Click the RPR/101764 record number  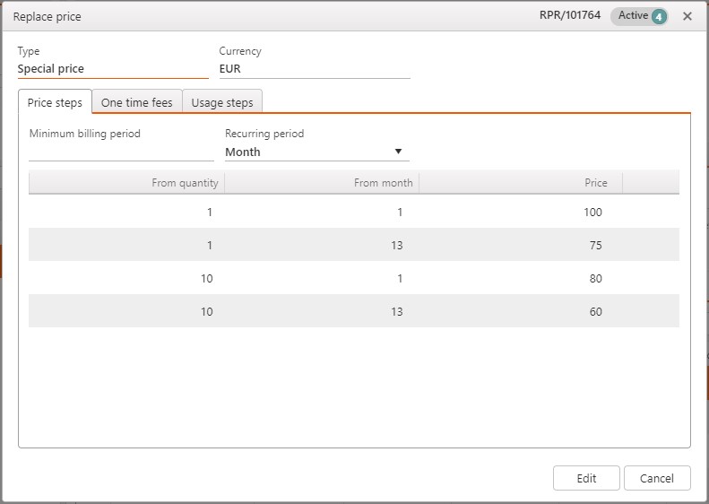click(570, 16)
